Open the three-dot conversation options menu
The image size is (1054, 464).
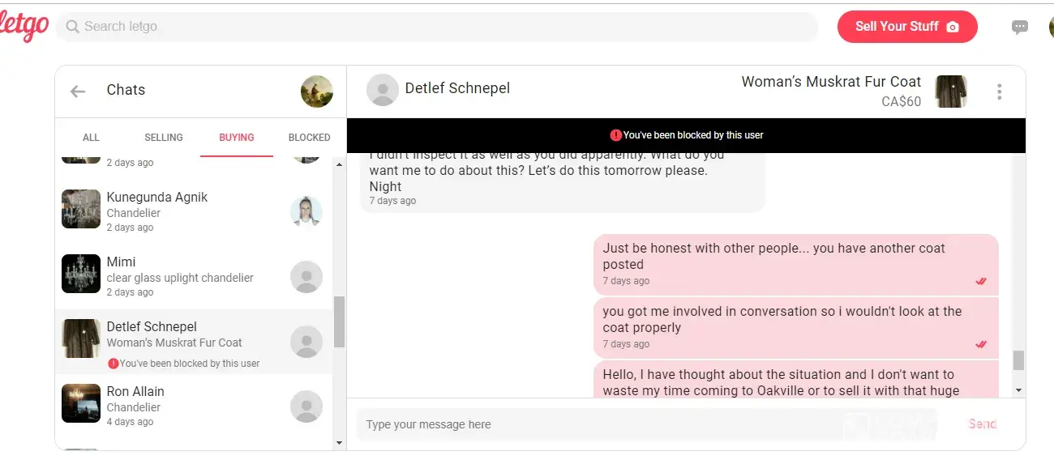click(999, 92)
